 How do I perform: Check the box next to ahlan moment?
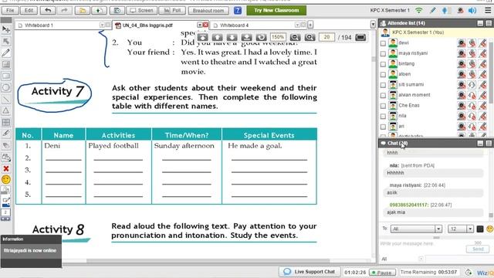coord(383,96)
